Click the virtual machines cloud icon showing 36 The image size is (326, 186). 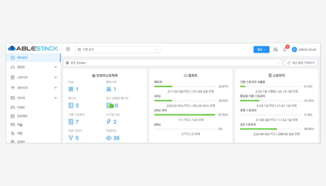109,138
